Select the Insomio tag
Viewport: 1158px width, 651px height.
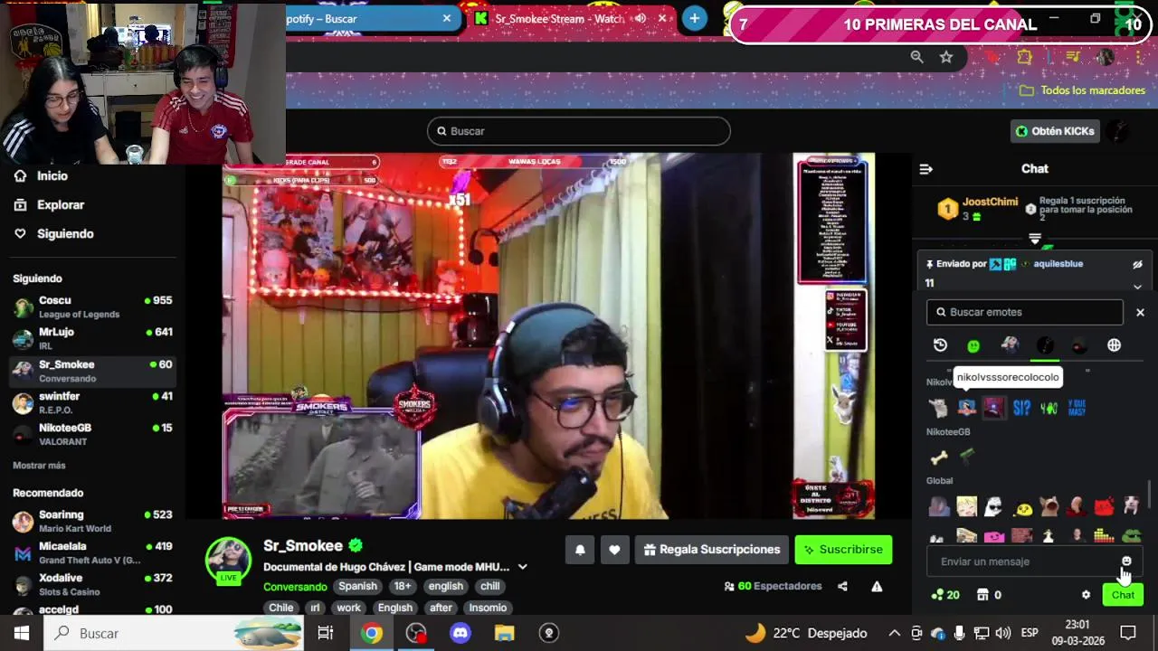488,608
